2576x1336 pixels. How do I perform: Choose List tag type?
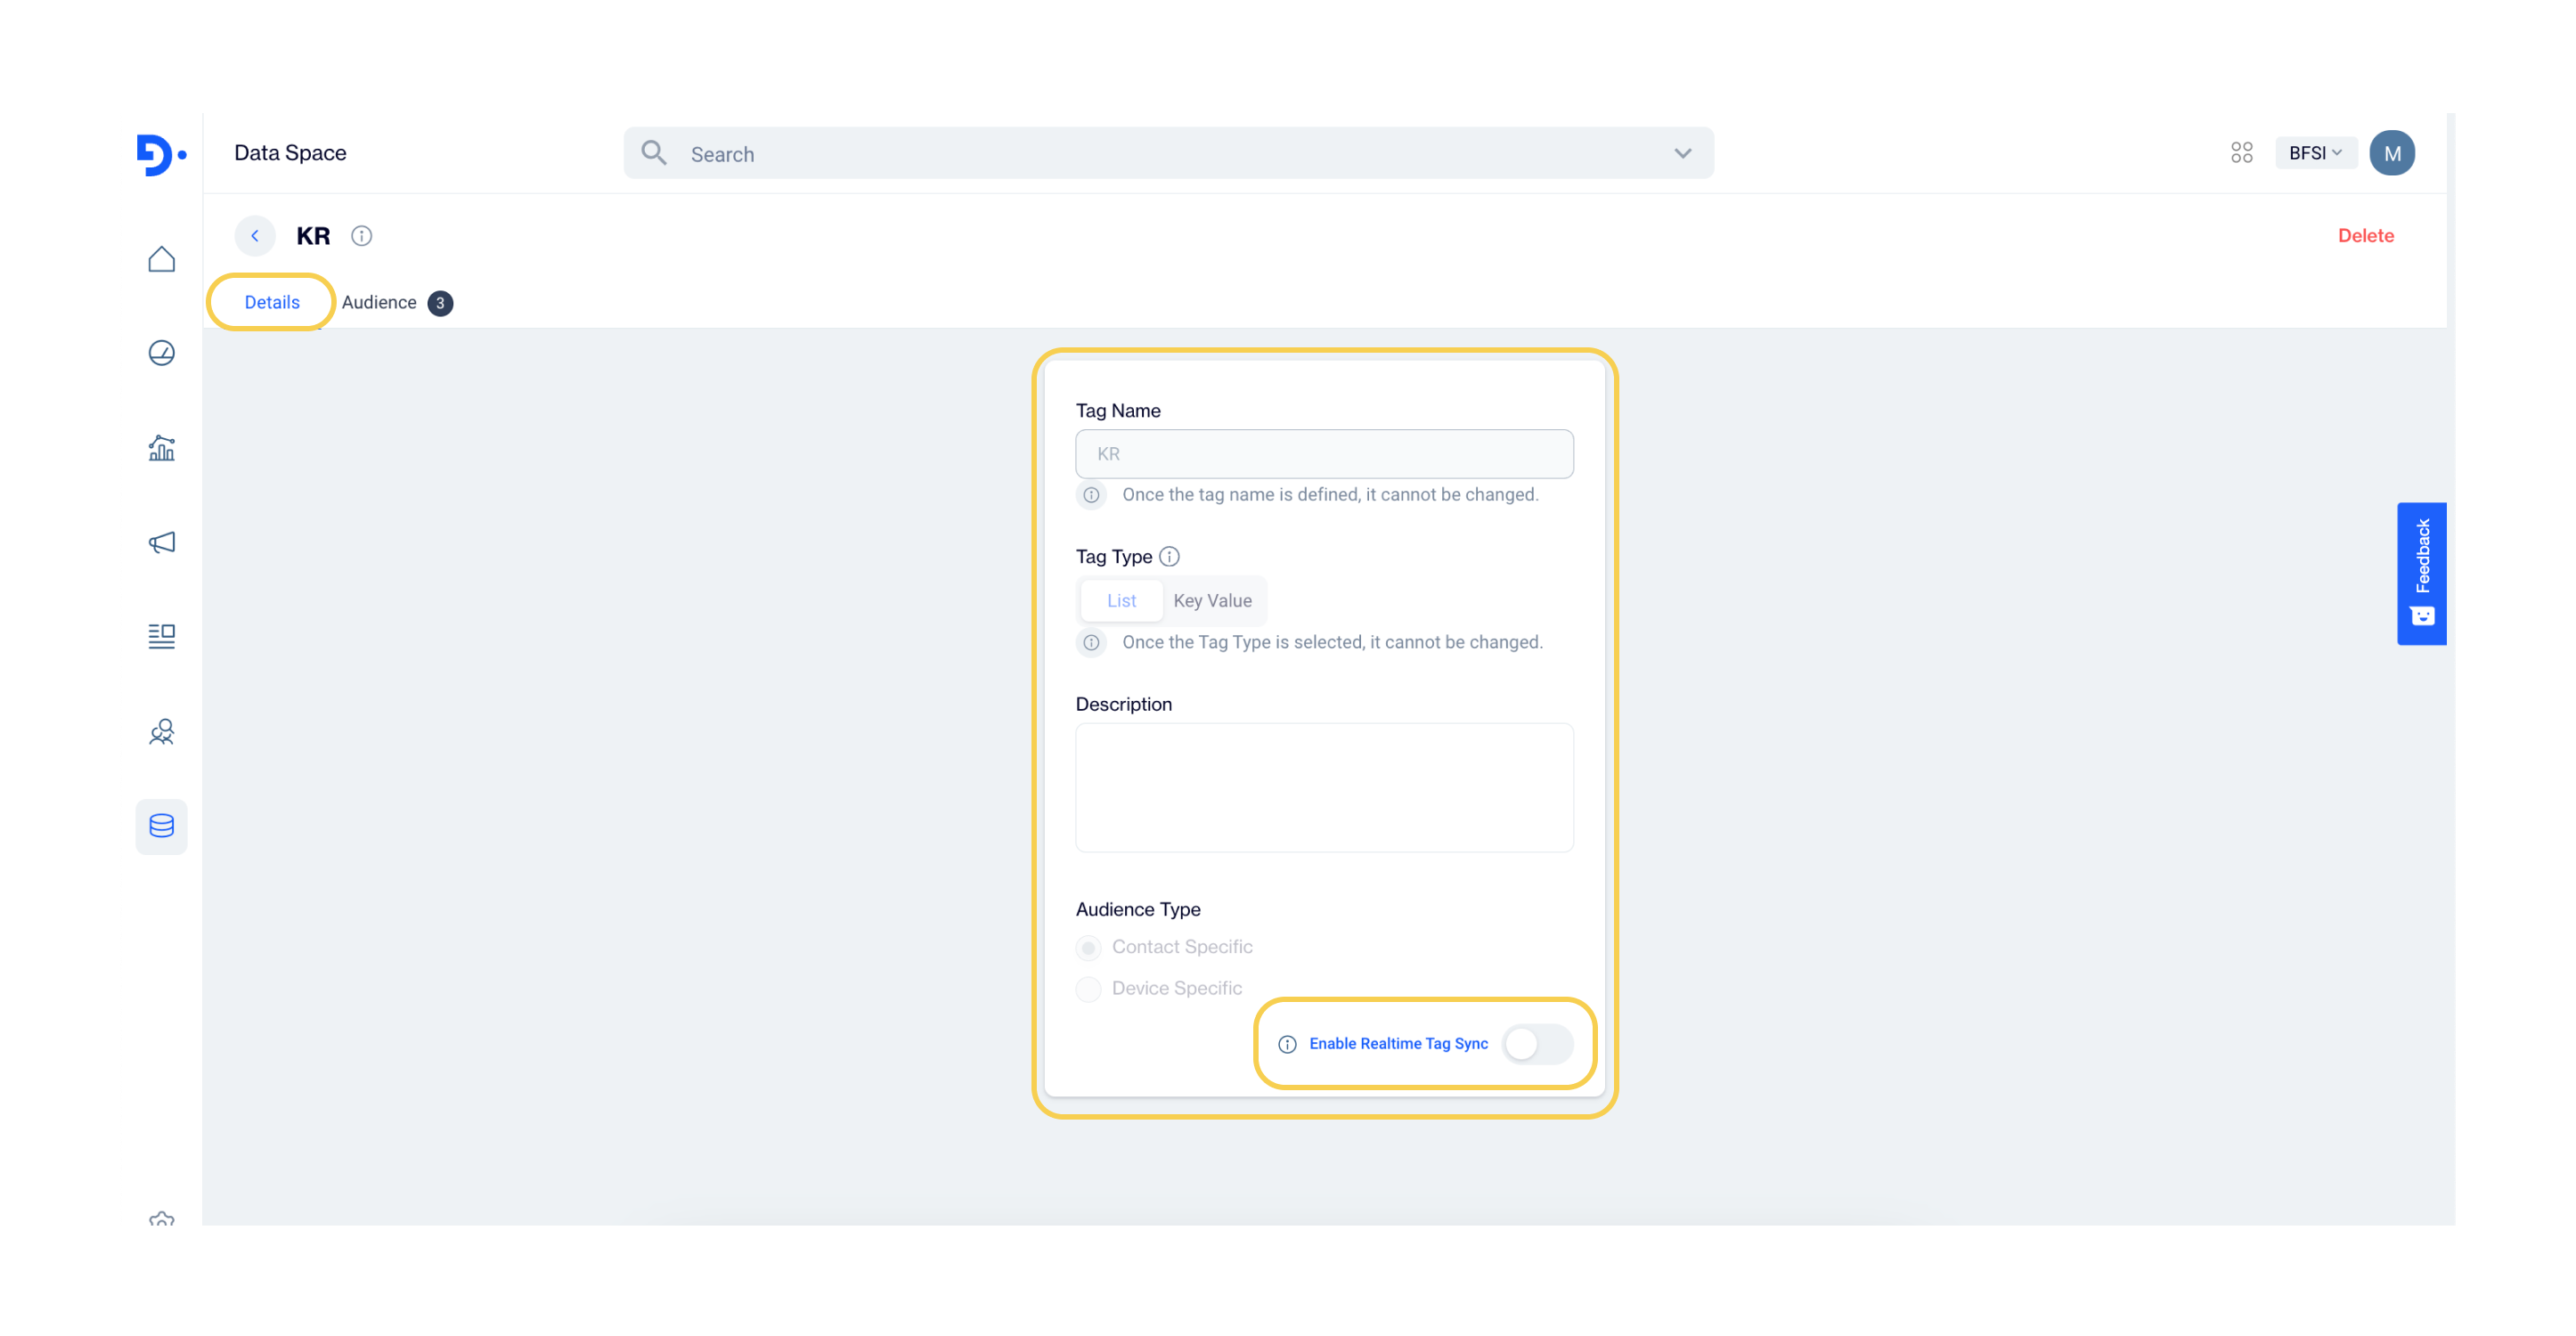click(x=1121, y=601)
